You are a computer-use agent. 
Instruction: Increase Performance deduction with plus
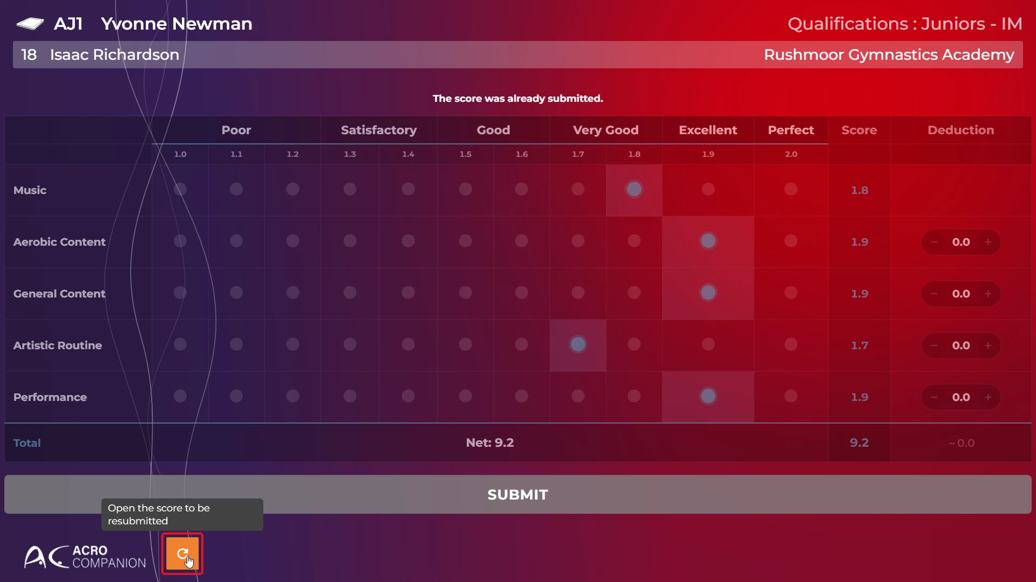pyautogui.click(x=988, y=397)
